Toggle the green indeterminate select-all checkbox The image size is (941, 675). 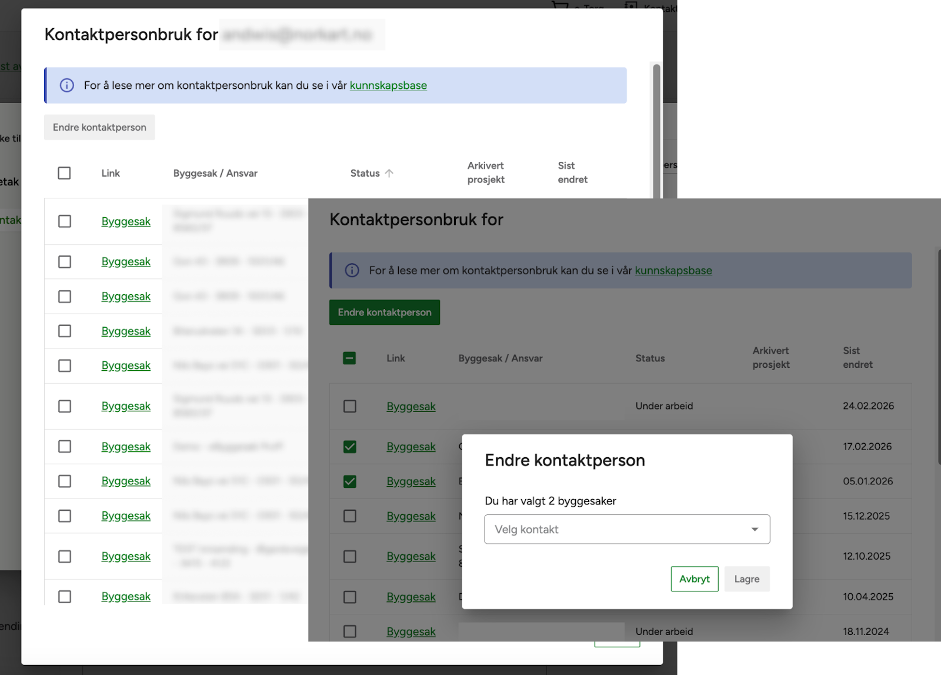[x=349, y=358]
